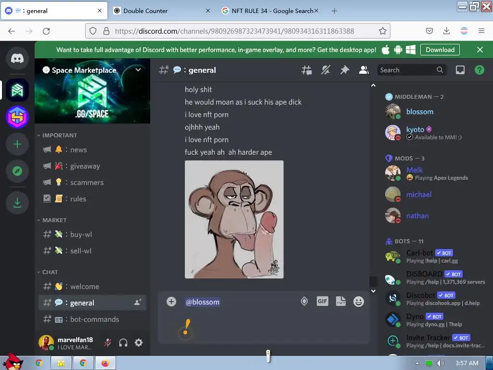Open Melk's profile in member list
The height and width of the screenshot is (370, 493).
tap(435, 173)
